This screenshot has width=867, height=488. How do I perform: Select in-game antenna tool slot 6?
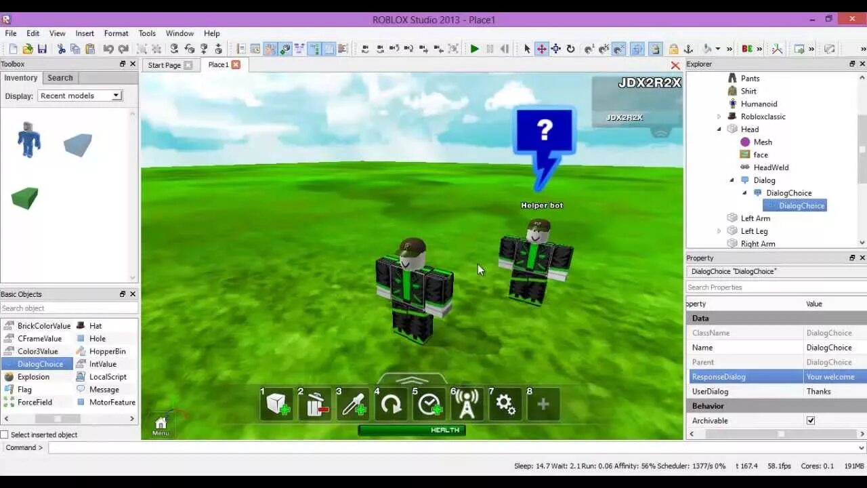click(467, 405)
